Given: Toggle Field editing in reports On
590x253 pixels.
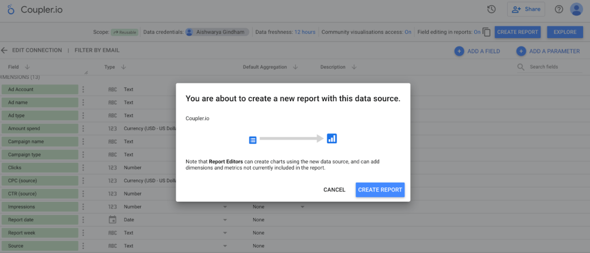Looking at the screenshot, I should [476, 32].
